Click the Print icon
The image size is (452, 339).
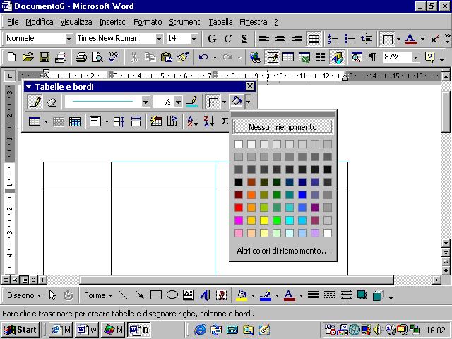coord(81,57)
